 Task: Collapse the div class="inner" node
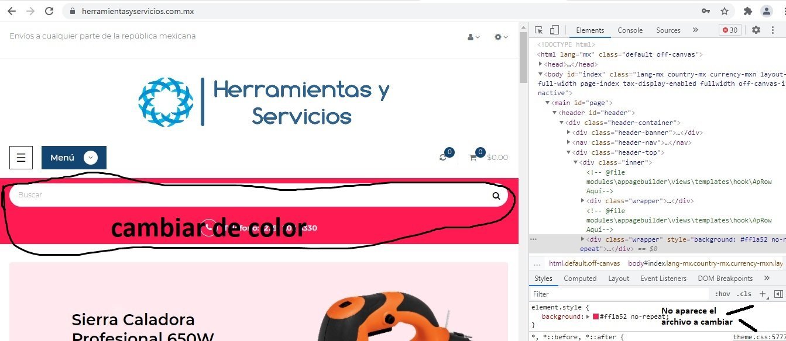575,162
